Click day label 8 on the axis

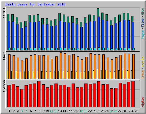coord(39,111)
